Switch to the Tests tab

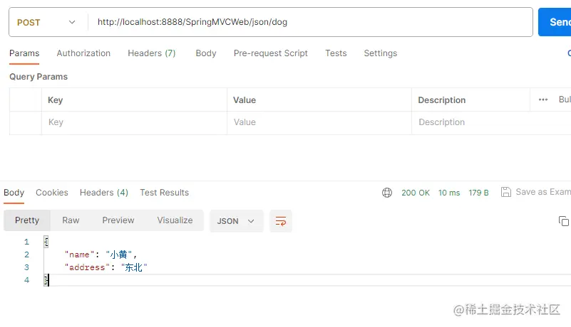(x=336, y=53)
